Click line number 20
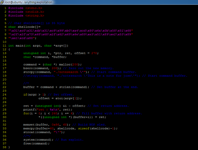 (x=4, y=80)
